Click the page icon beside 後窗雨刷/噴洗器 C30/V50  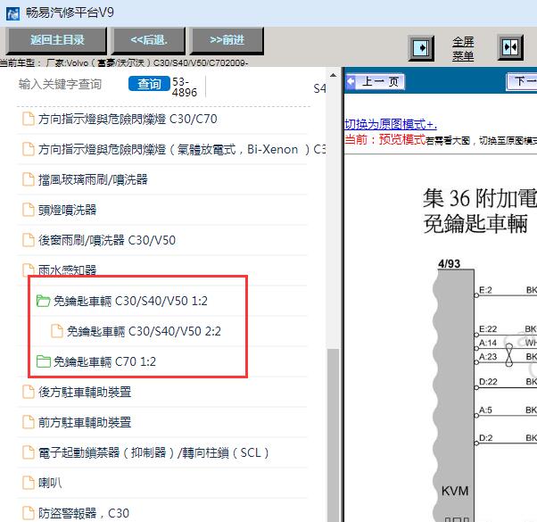29,240
